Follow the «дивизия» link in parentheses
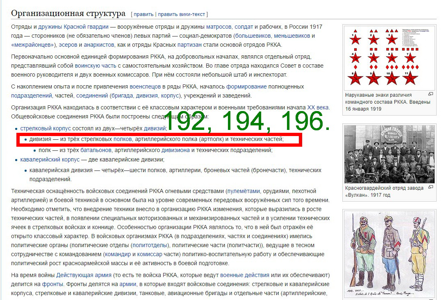 point(147,95)
